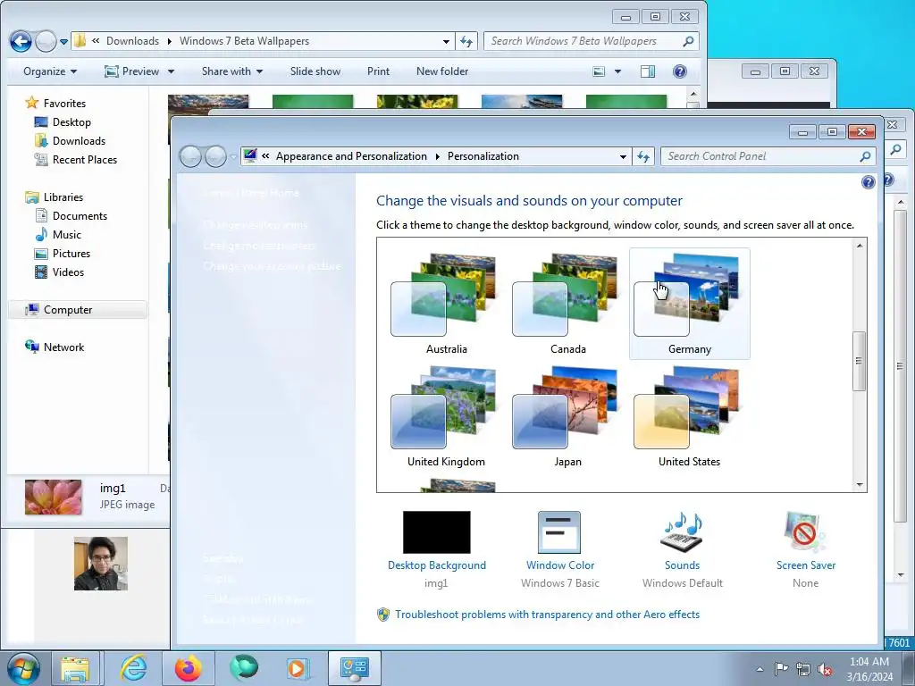Launch Firefox from taskbar
This screenshot has height=686, width=915.
tap(188, 668)
